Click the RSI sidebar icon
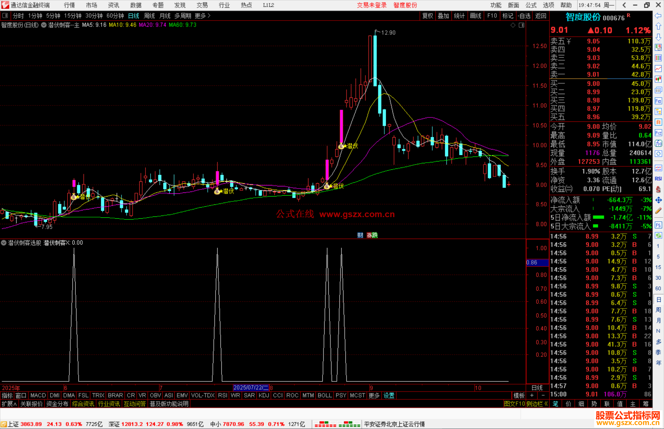The image size is (664, 429). tap(658, 179)
